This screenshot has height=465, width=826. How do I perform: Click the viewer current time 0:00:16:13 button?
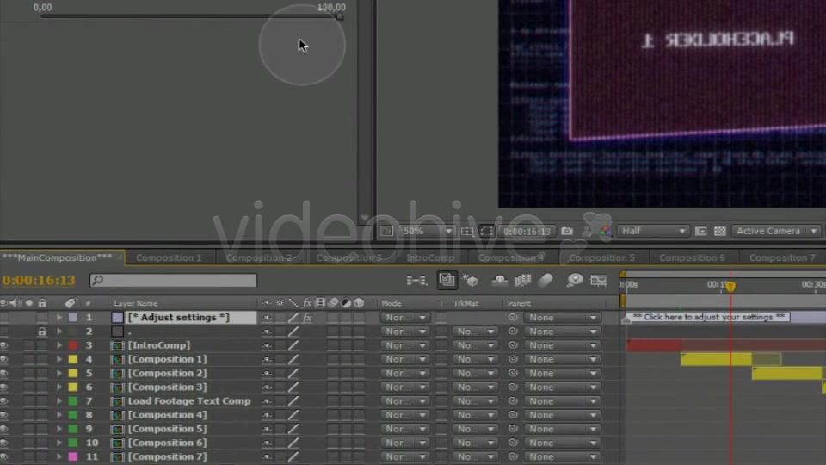[x=527, y=231]
